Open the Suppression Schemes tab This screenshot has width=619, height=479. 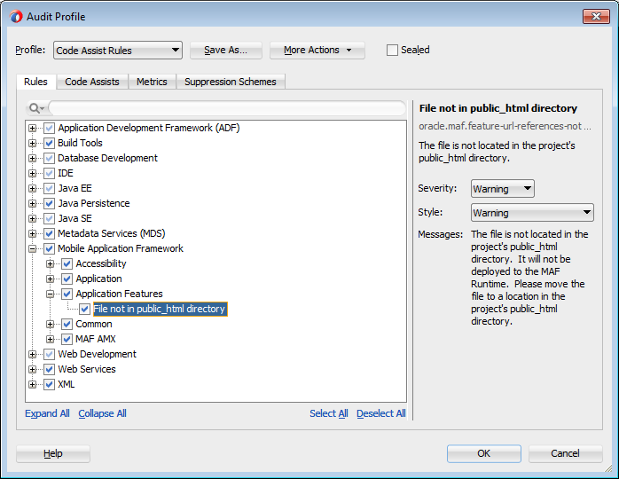(231, 82)
